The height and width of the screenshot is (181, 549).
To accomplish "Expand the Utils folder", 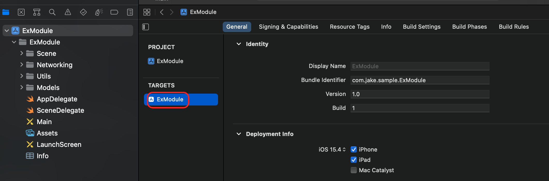I will (22, 76).
